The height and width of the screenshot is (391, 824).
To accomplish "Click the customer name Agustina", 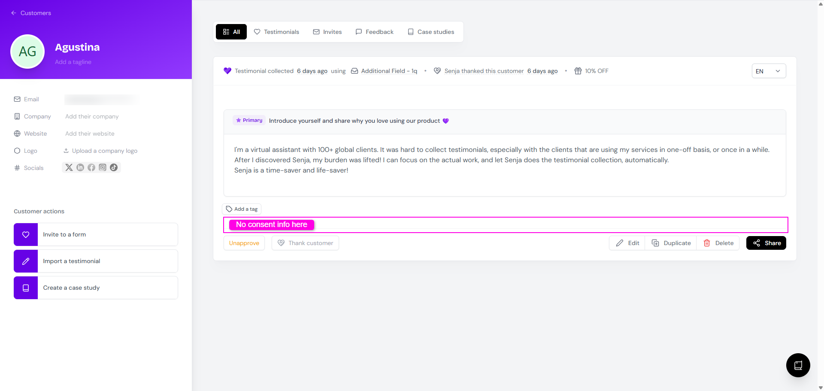I will click(x=77, y=47).
